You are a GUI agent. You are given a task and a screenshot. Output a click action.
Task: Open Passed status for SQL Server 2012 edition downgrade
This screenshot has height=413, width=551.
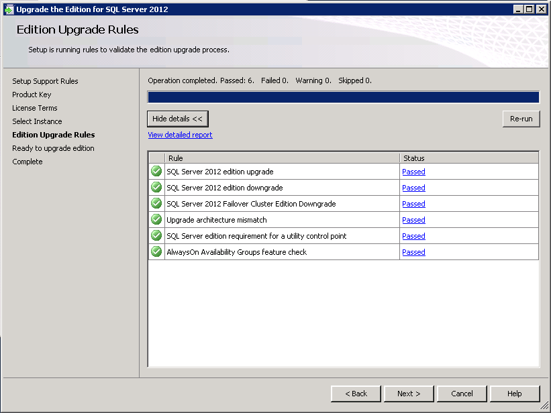413,188
